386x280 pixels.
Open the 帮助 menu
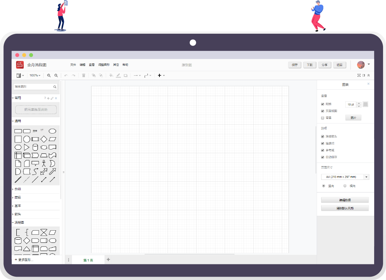point(125,65)
